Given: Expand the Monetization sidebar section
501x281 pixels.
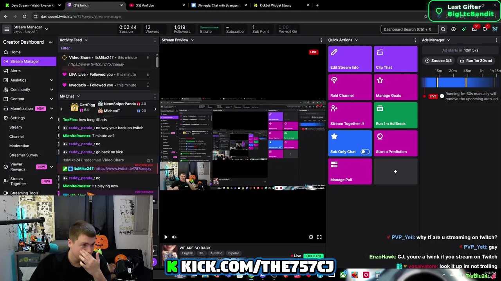Looking at the screenshot, I should tap(51, 108).
